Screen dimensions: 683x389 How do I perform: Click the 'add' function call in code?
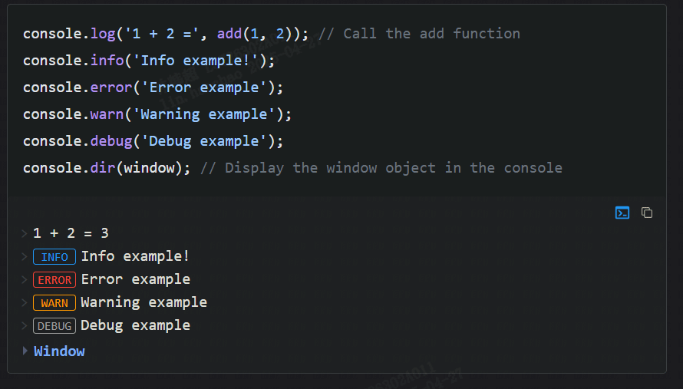coord(229,34)
